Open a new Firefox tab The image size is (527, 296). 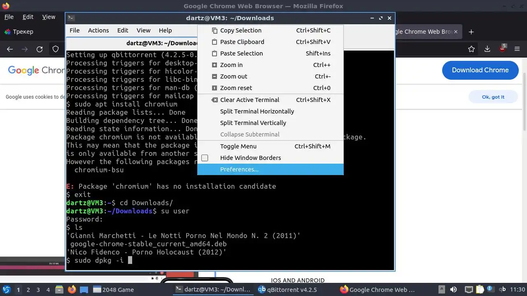tap(471, 32)
